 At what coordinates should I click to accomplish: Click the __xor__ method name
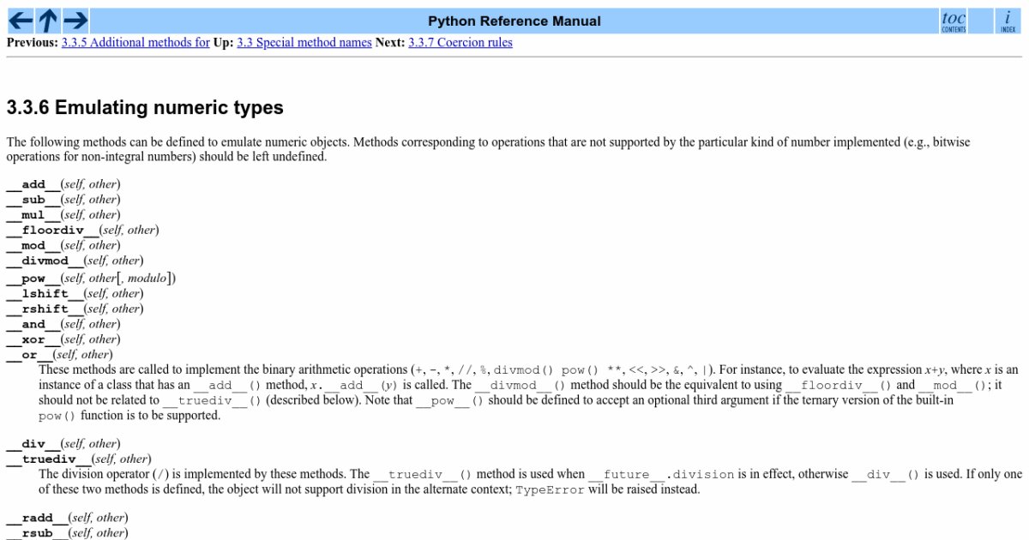pyautogui.click(x=33, y=340)
